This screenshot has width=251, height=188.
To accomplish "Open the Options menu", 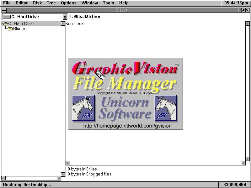I will (x=68, y=3).
